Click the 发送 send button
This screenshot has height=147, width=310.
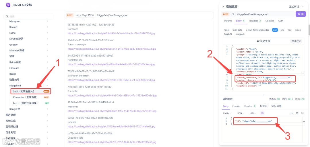click(301, 14)
